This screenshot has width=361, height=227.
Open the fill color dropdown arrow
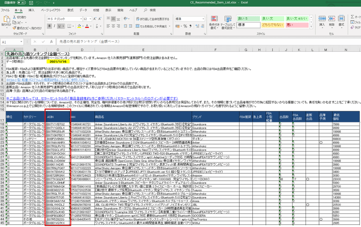tap(83, 26)
